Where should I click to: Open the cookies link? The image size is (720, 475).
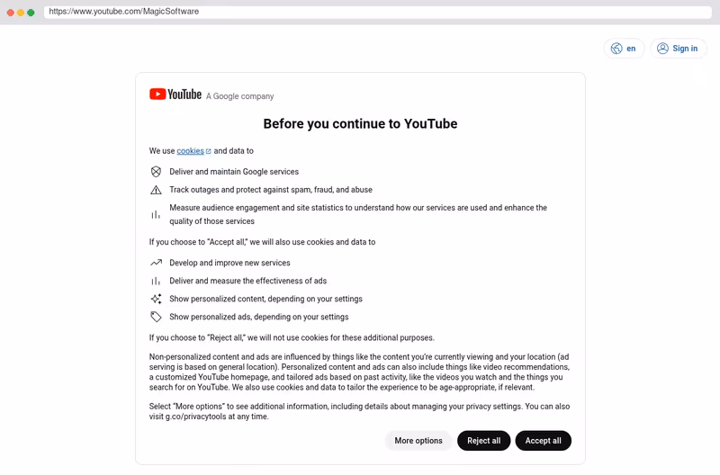(x=190, y=151)
